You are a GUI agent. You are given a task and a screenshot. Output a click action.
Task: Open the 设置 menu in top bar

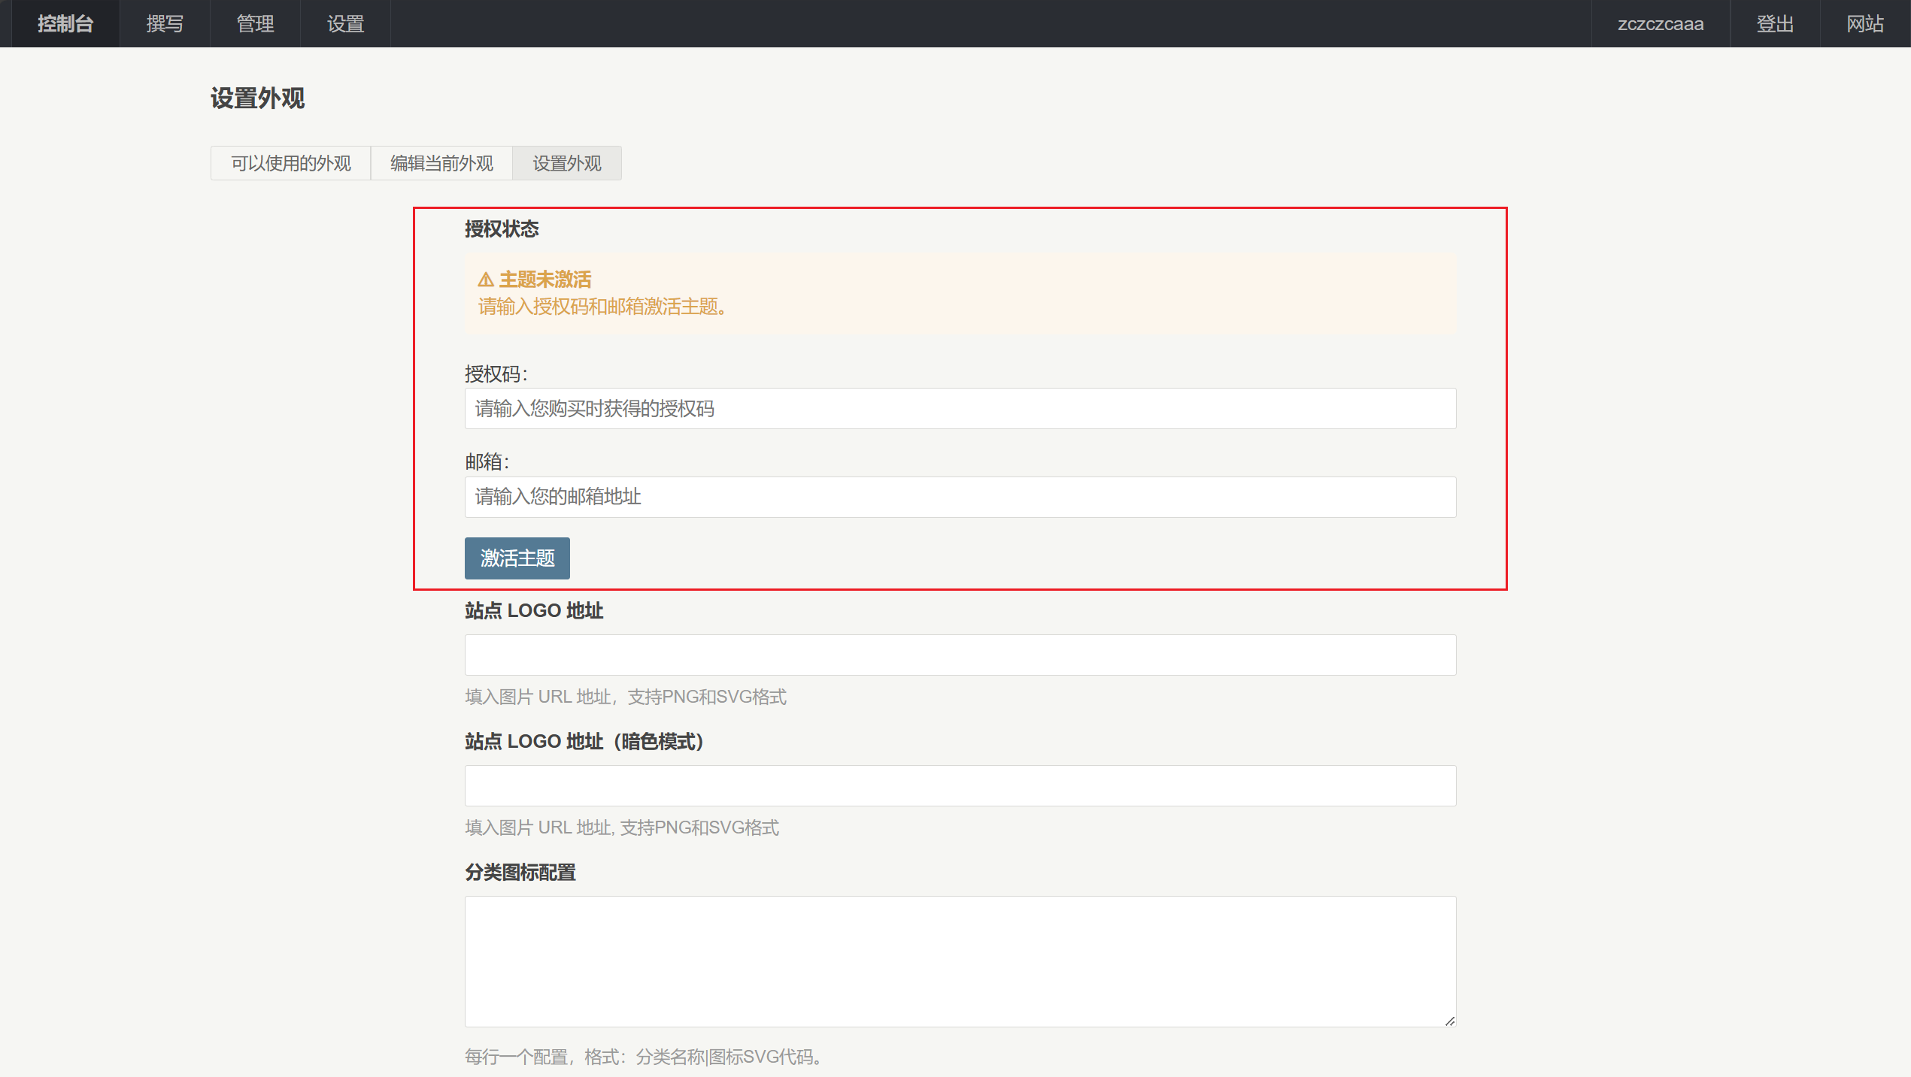point(345,24)
